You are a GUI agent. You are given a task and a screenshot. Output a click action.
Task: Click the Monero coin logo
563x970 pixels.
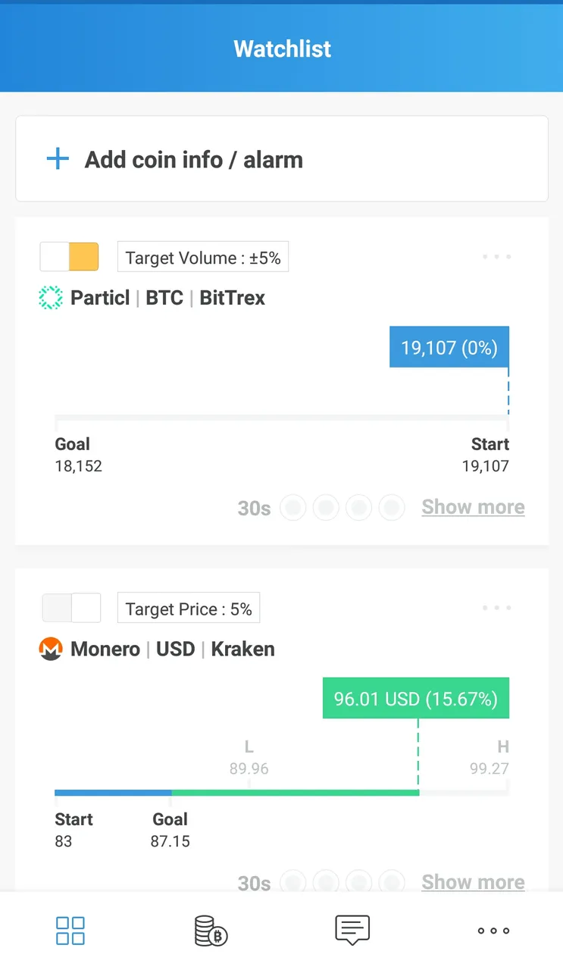coord(51,649)
